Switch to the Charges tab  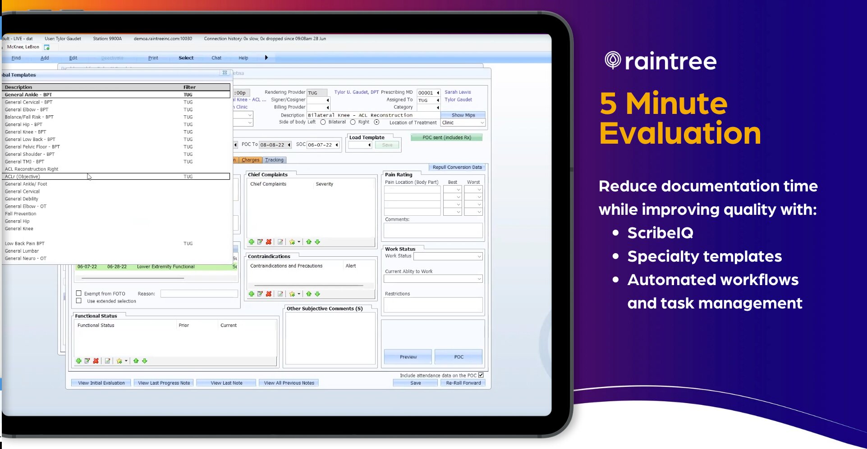(250, 160)
